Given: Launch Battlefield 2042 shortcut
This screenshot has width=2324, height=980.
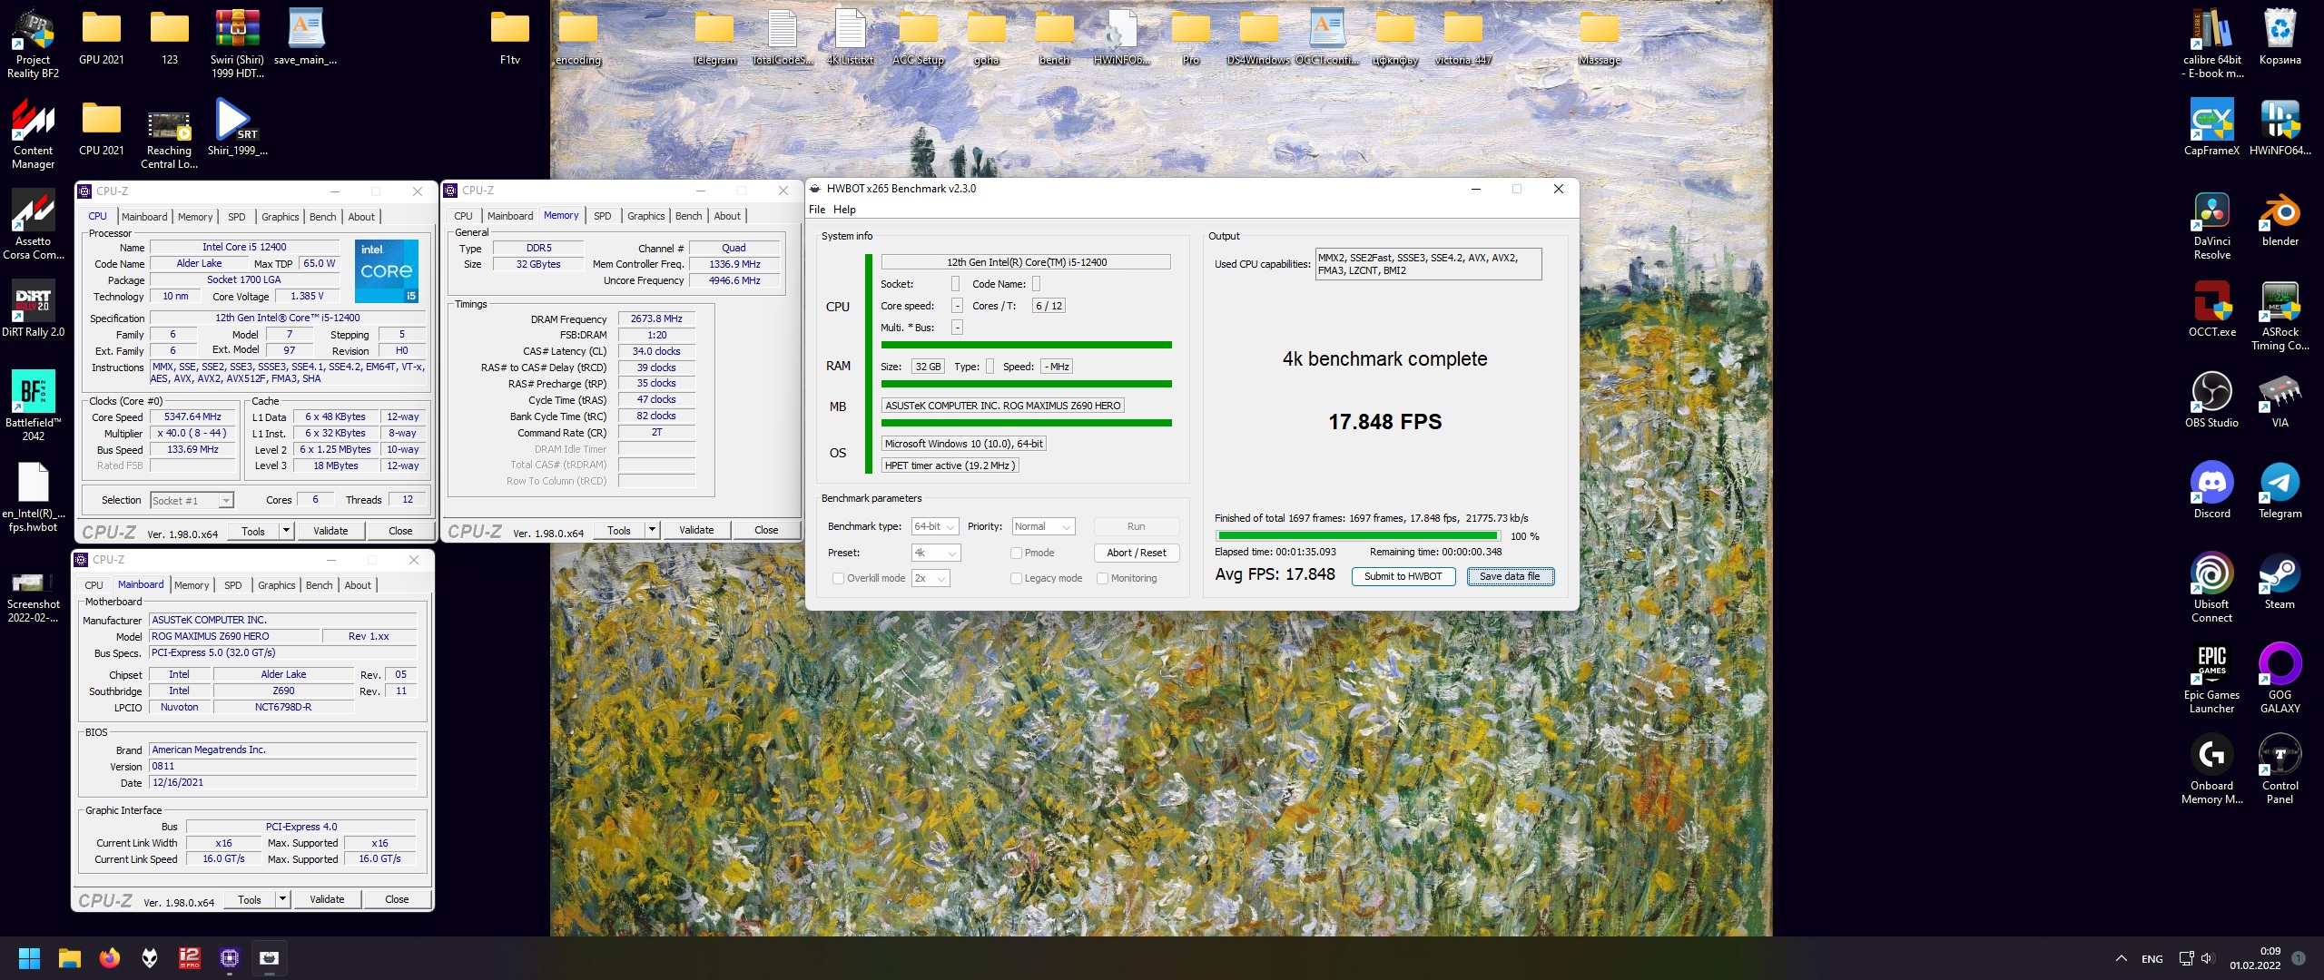Looking at the screenshot, I should point(33,407).
